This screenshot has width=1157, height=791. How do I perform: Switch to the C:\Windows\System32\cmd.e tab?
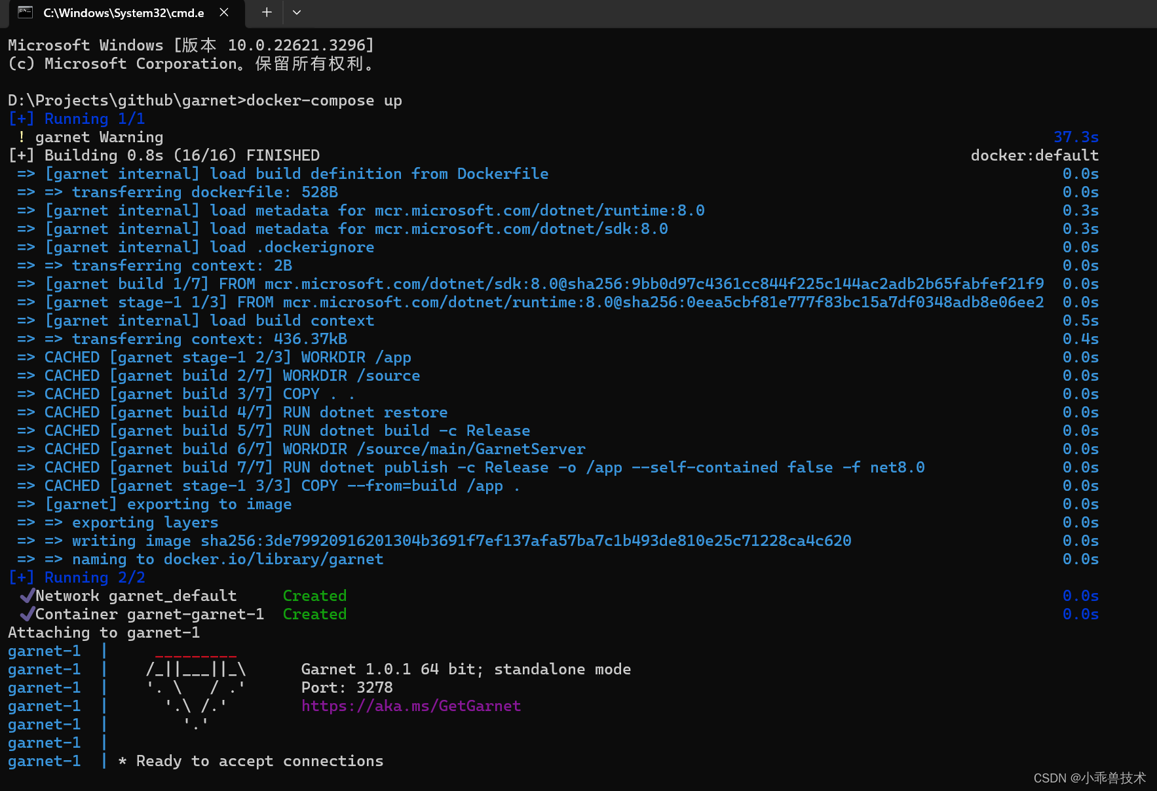pyautogui.click(x=124, y=12)
